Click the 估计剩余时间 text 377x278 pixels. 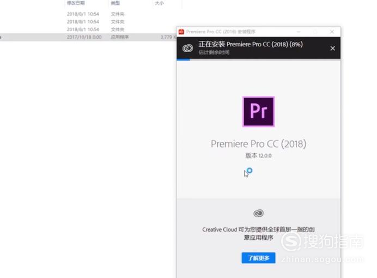coord(214,52)
